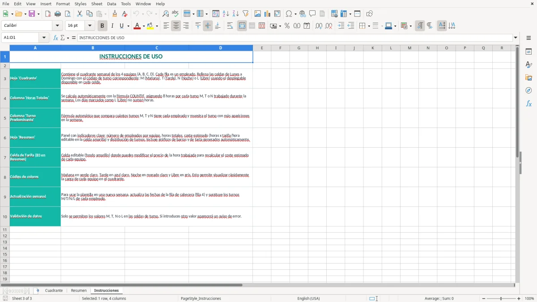Expand the New document dropdown arrow
Screen dimensions: 537x302
(12, 14)
